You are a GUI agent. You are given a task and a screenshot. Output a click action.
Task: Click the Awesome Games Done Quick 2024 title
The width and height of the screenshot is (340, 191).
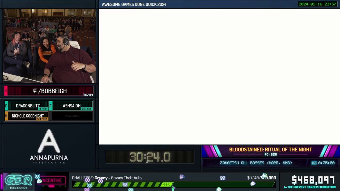[x=134, y=4]
